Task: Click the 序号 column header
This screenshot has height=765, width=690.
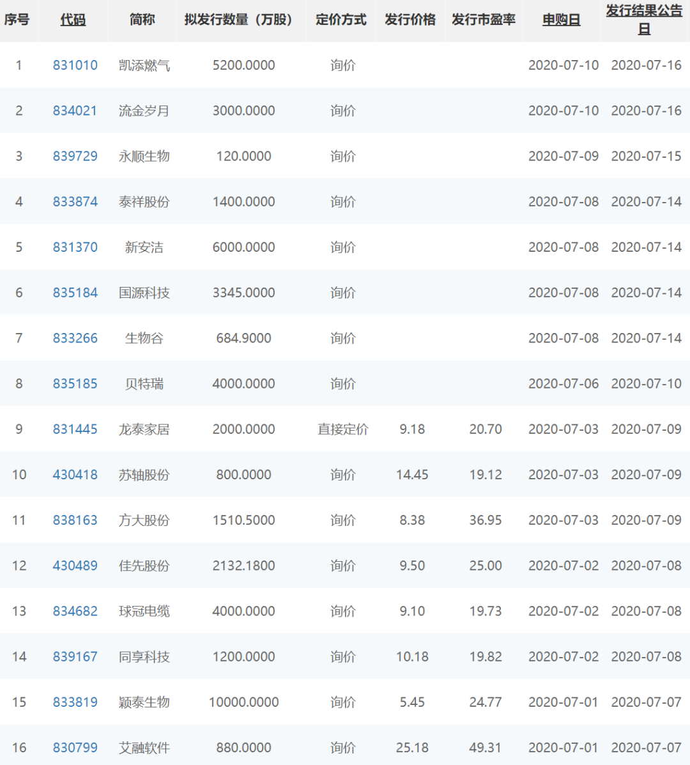Action: click(17, 20)
